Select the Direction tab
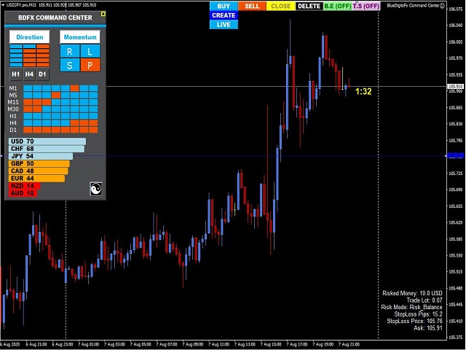This screenshot has height=350, width=466. point(29,37)
